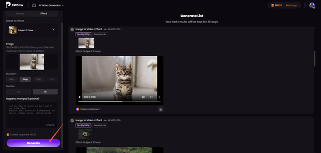Select 540p resolution

click(x=25, y=79)
